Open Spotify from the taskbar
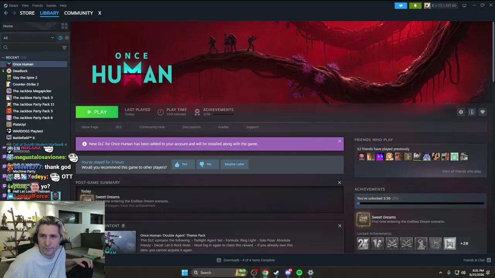This screenshot has height=278, width=495. pyautogui.click(x=299, y=273)
